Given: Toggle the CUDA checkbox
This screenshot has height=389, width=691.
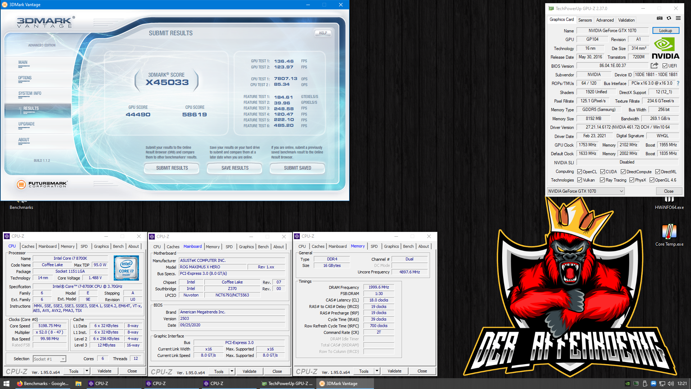Looking at the screenshot, I should pos(602,172).
